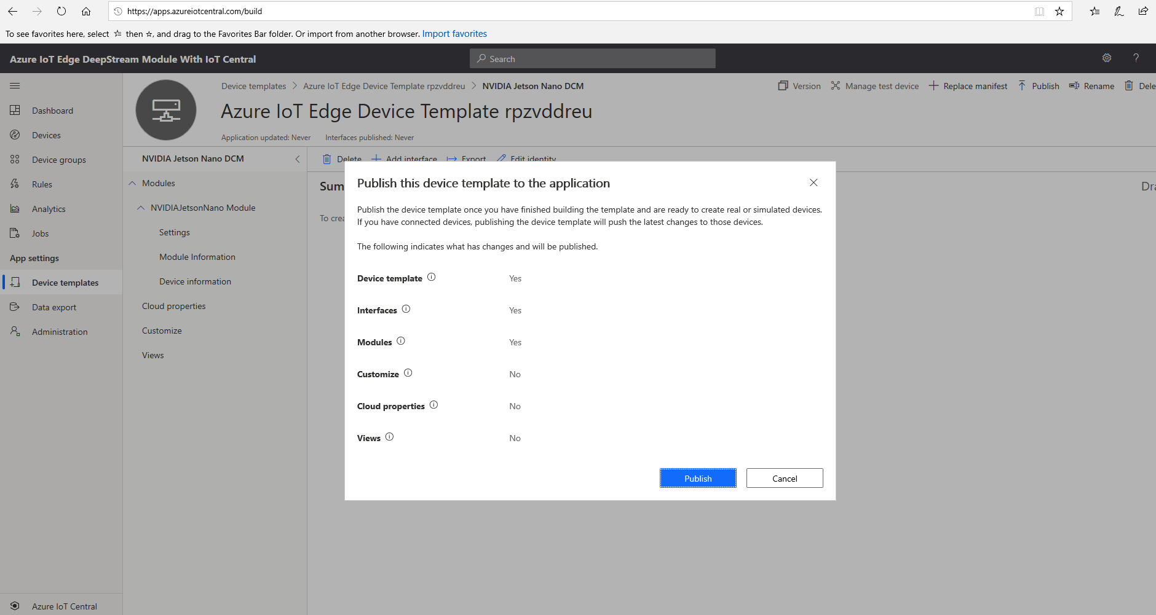Screen dimensions: 1156x615
Task: Toggle the hamburger navigation menu
Action: [15, 85]
